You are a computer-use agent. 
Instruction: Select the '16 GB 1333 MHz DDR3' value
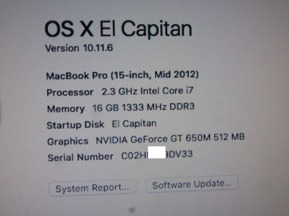click(143, 107)
